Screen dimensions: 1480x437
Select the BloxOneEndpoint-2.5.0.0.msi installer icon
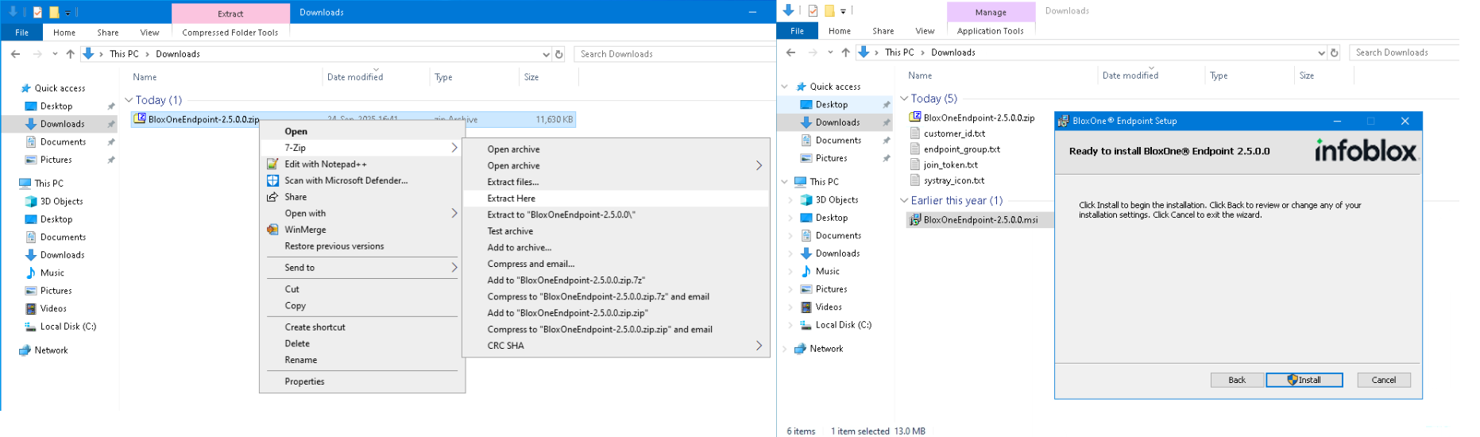point(915,220)
